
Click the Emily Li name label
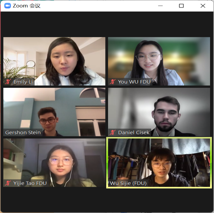tap(23, 82)
